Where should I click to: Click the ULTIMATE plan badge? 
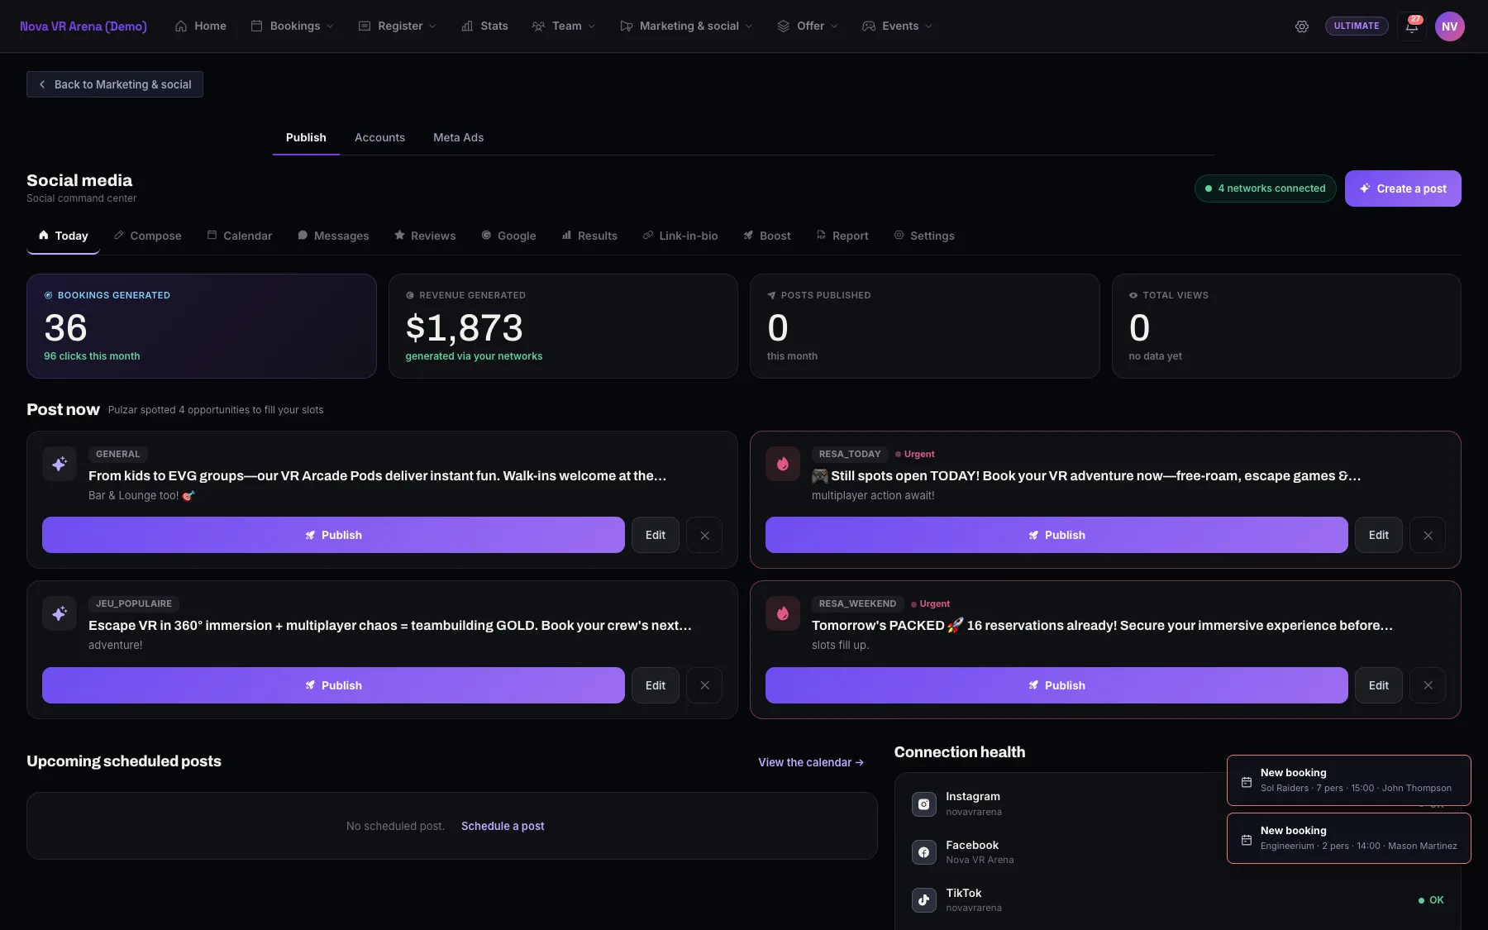tap(1357, 26)
